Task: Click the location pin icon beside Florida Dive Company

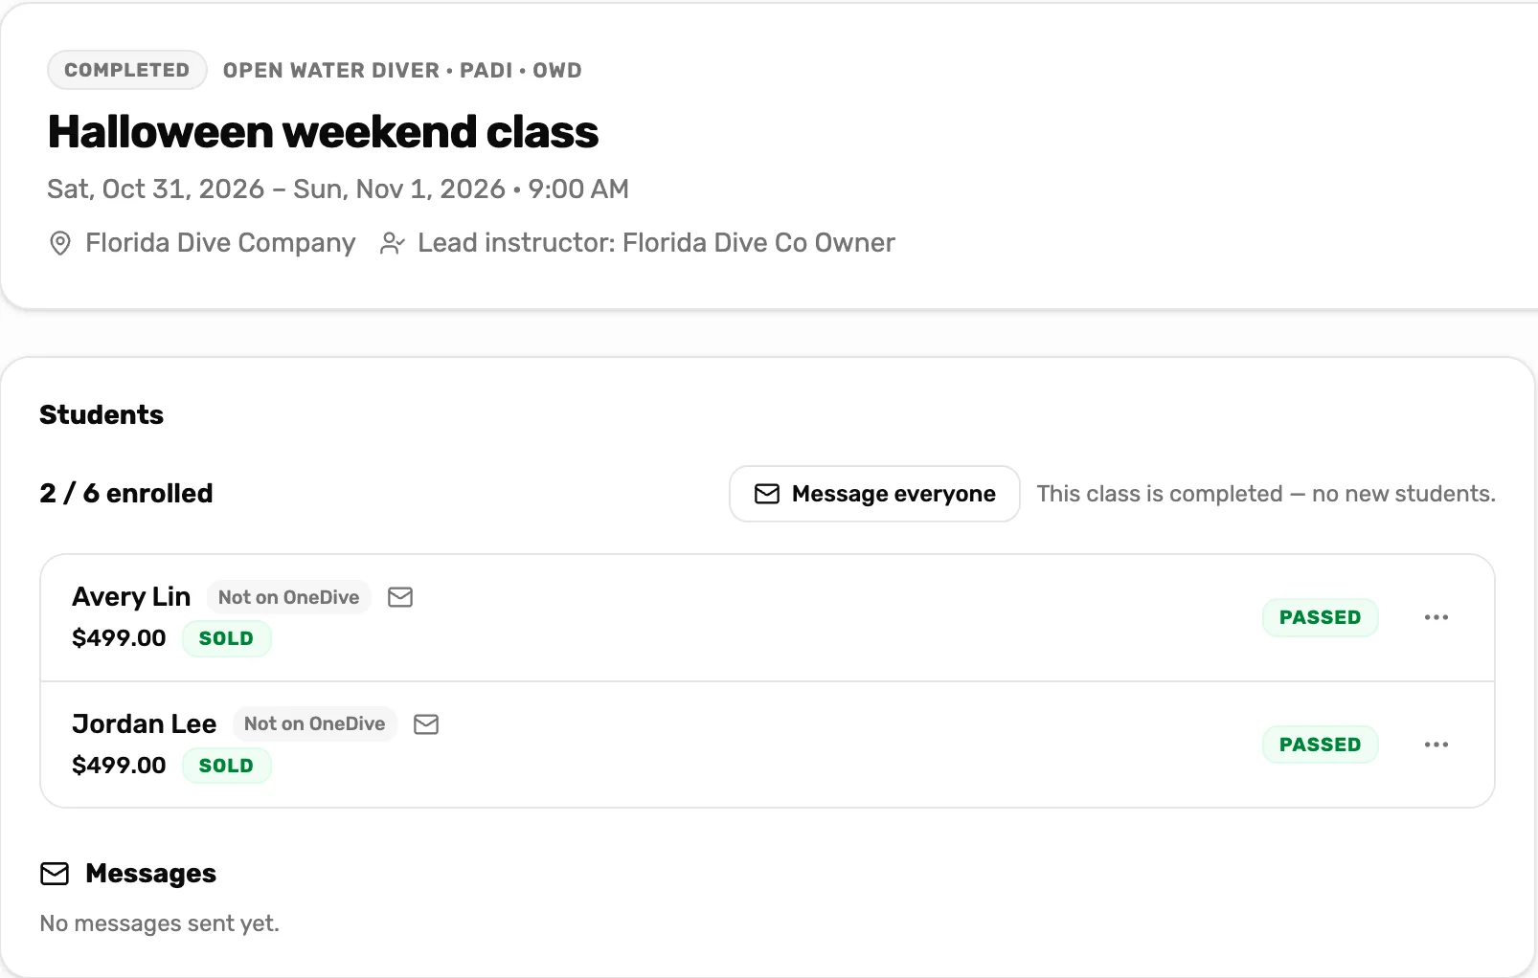Action: tap(59, 243)
